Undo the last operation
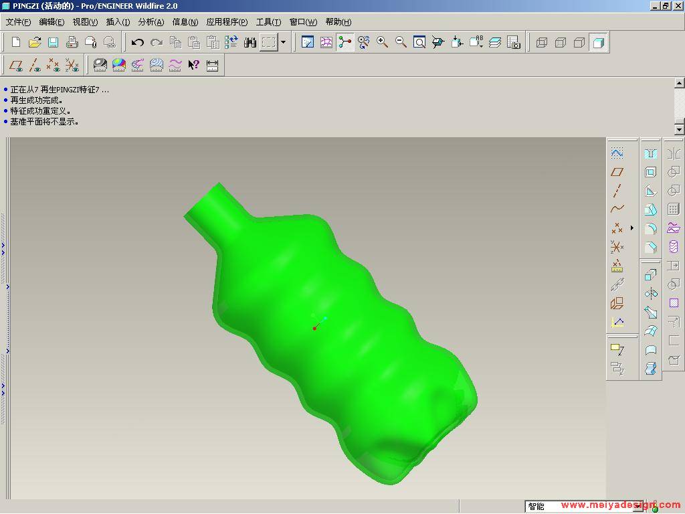This screenshot has height=514, width=685. [138, 42]
